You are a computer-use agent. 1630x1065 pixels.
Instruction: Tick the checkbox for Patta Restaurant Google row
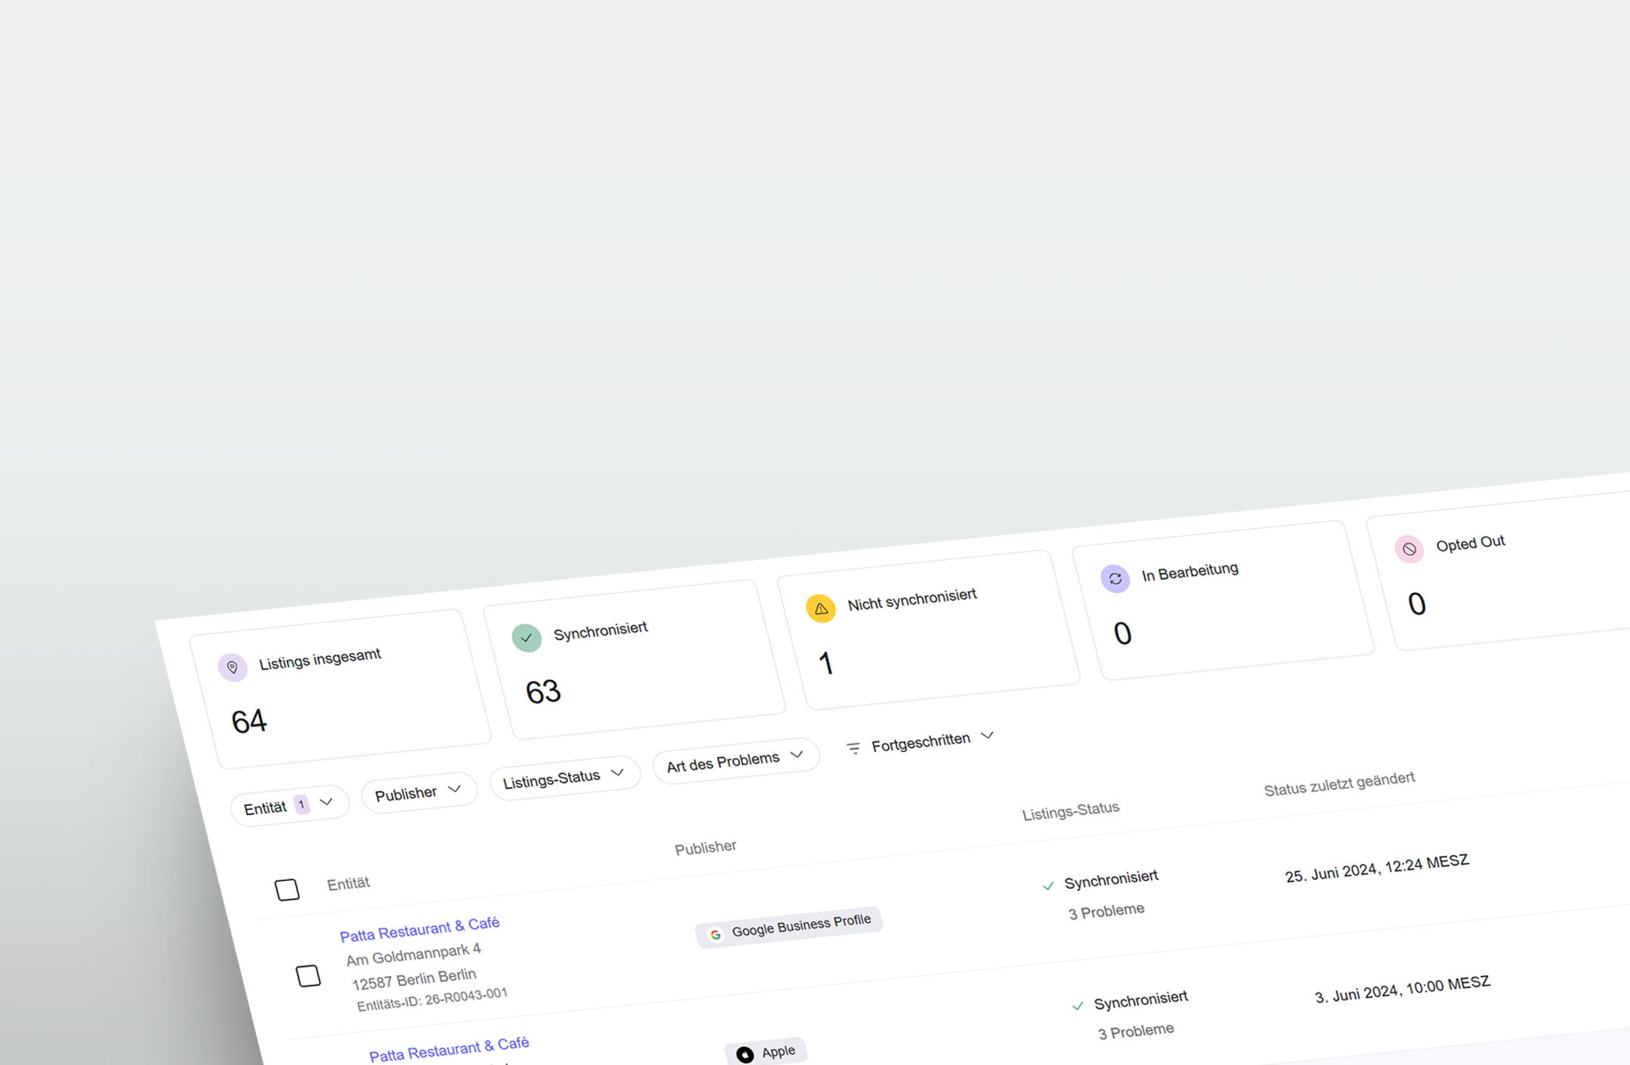pos(308,976)
